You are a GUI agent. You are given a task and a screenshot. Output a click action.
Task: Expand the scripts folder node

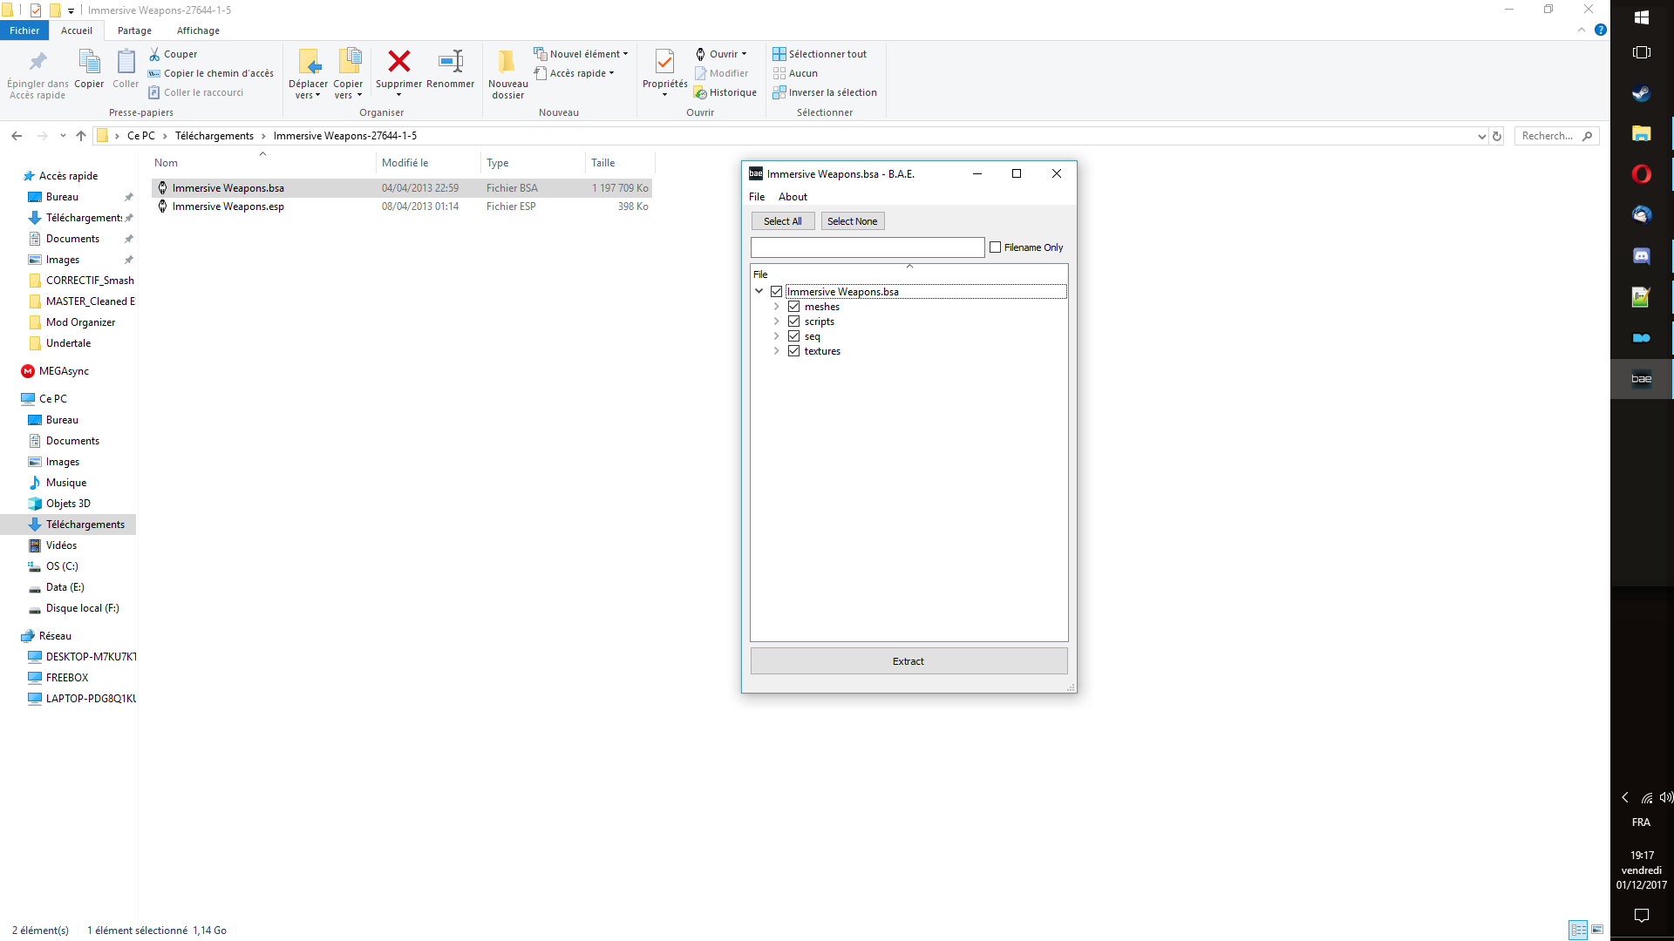pyautogui.click(x=776, y=322)
